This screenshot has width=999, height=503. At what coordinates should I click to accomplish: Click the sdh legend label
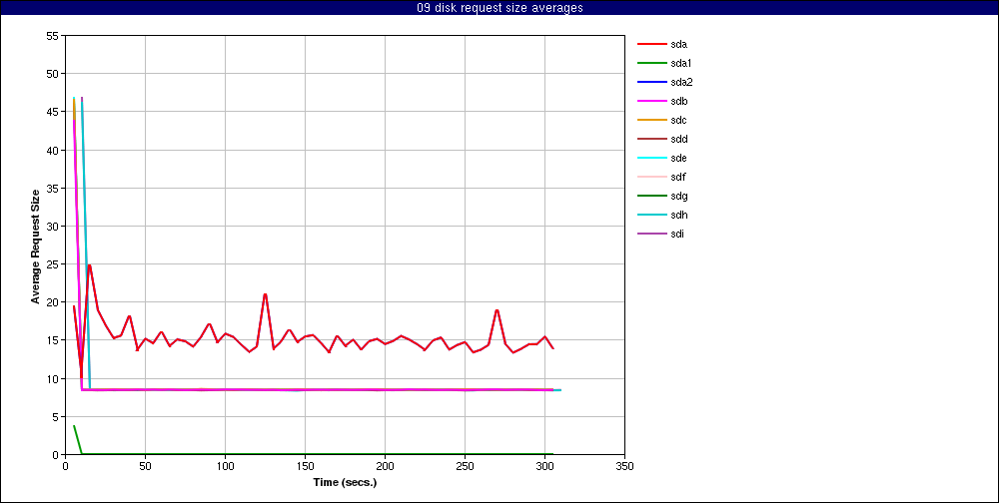point(679,216)
